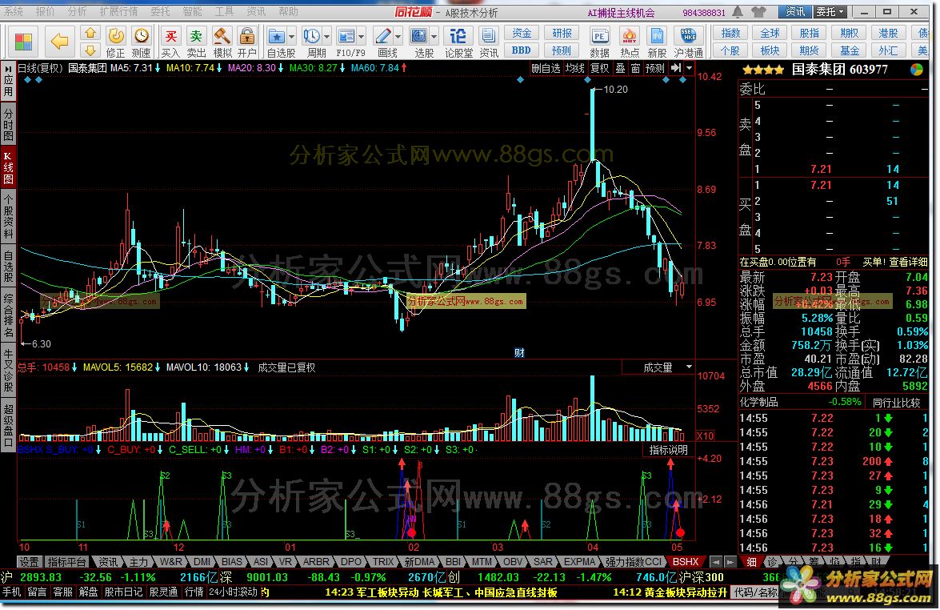Image resolution: width=940 pixels, height=610 pixels.
Task: Open the 指数 market button
Action: pyautogui.click(x=730, y=33)
